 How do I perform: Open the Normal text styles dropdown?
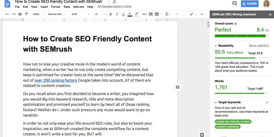(57, 14)
